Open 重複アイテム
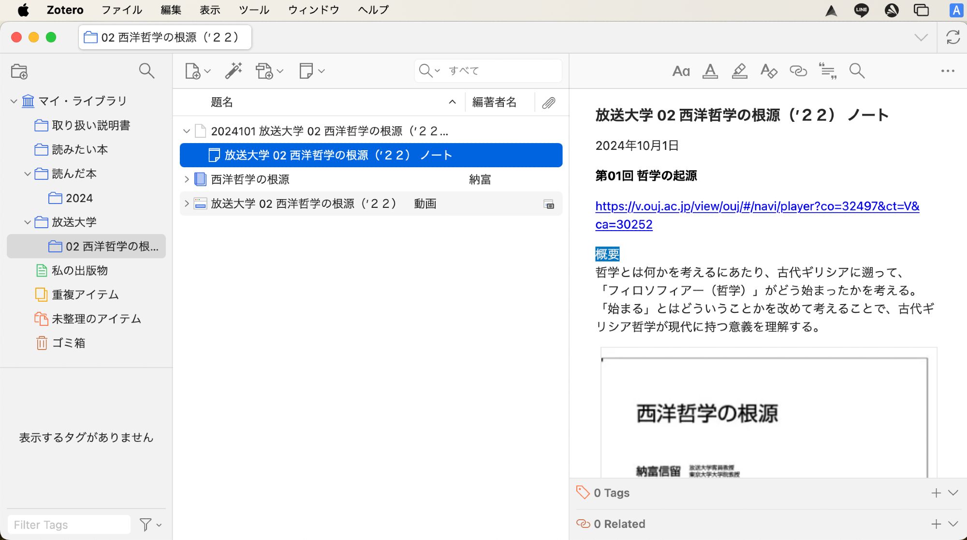 [86, 294]
